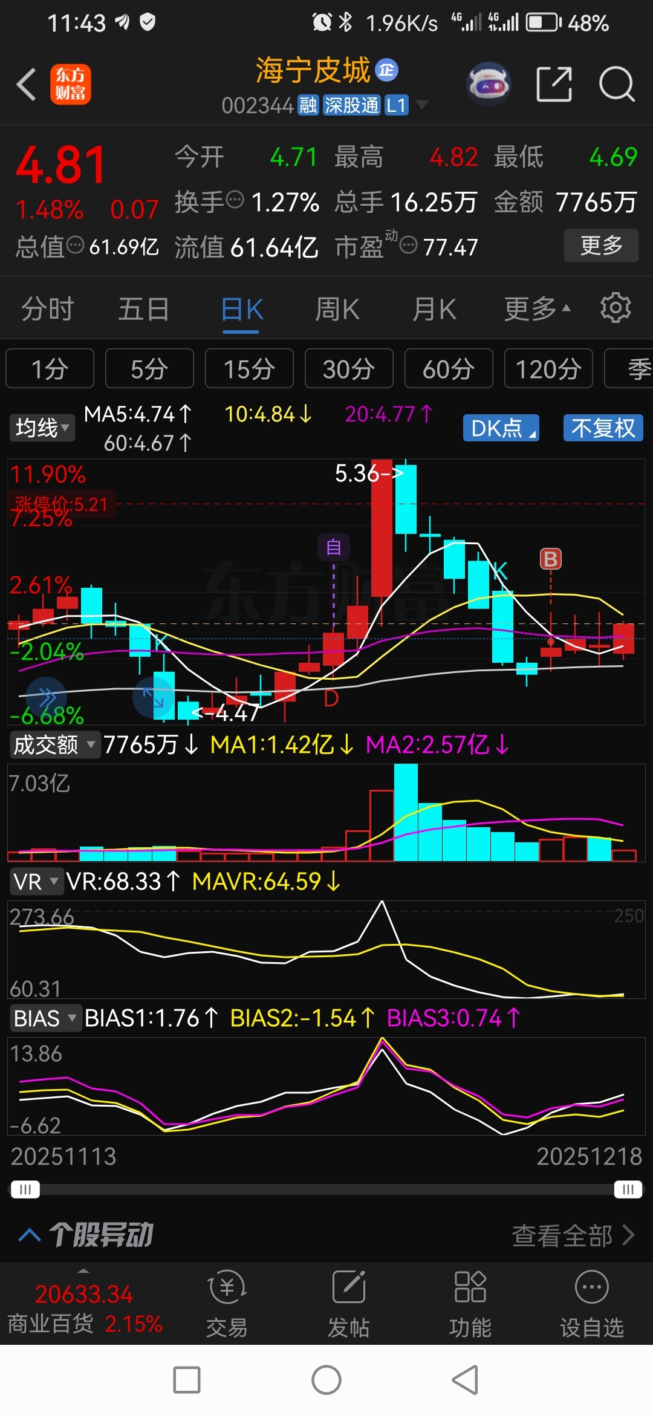
Task: Tap the double-arrow scroll chart icon
Action: (x=45, y=697)
